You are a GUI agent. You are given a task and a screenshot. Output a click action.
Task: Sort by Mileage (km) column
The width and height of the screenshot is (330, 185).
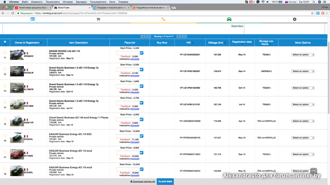point(217,43)
